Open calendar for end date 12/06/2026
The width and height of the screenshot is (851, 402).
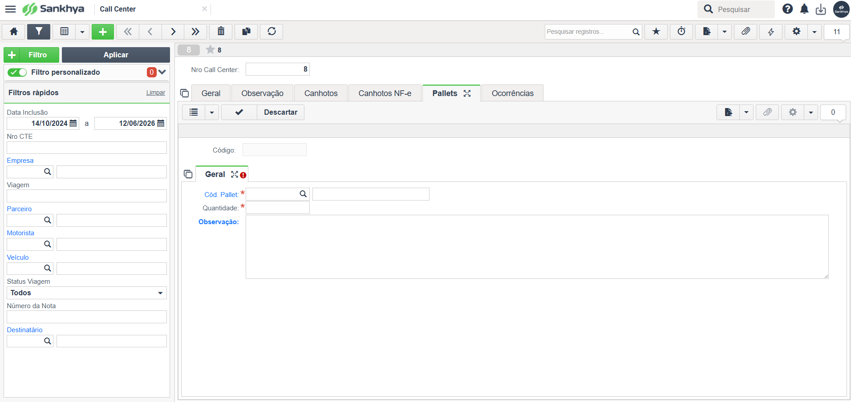[x=161, y=123]
